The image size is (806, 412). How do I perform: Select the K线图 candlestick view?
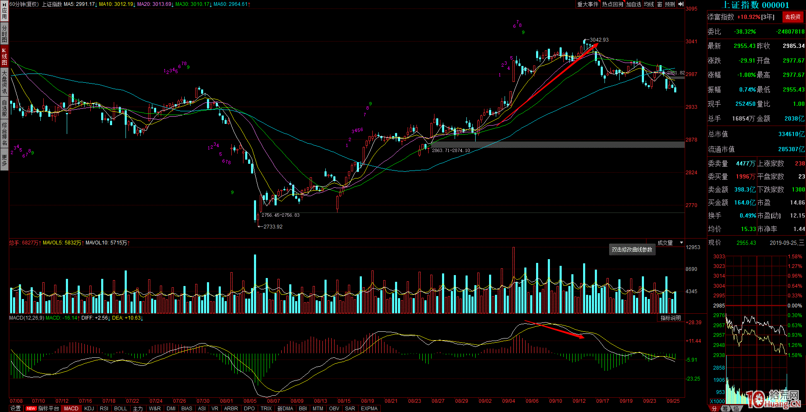pyautogui.click(x=4, y=56)
